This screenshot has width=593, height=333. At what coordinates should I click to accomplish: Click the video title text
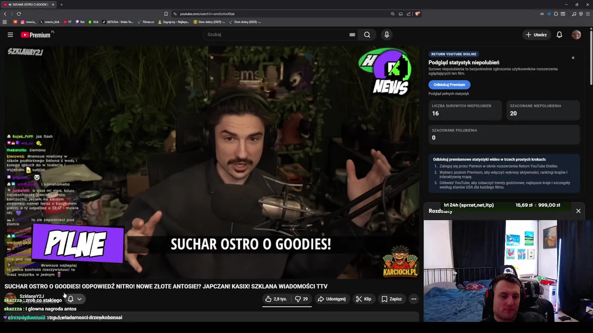[x=166, y=287]
